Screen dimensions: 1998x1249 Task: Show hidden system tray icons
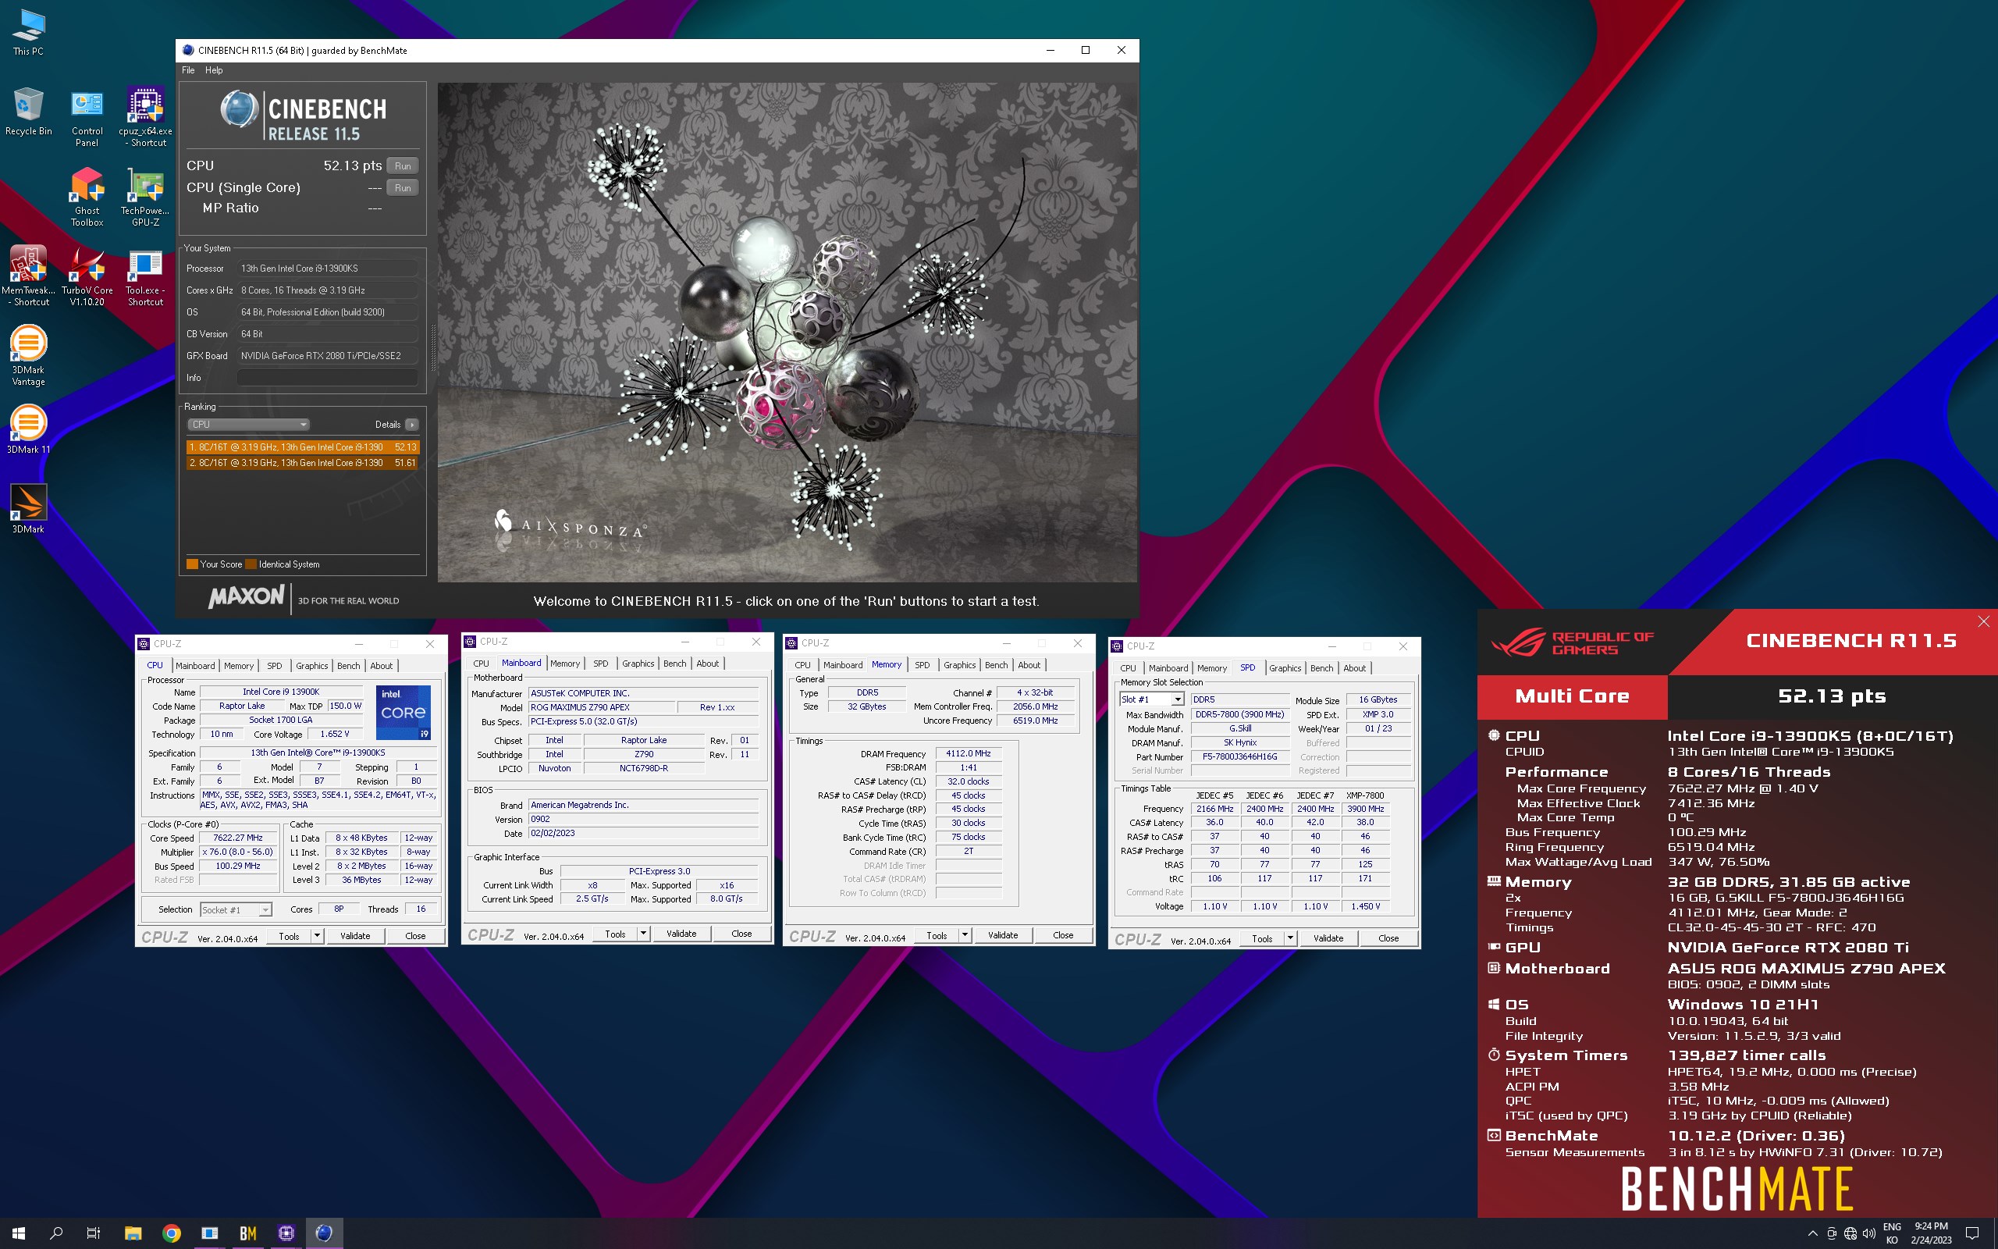tap(1812, 1233)
